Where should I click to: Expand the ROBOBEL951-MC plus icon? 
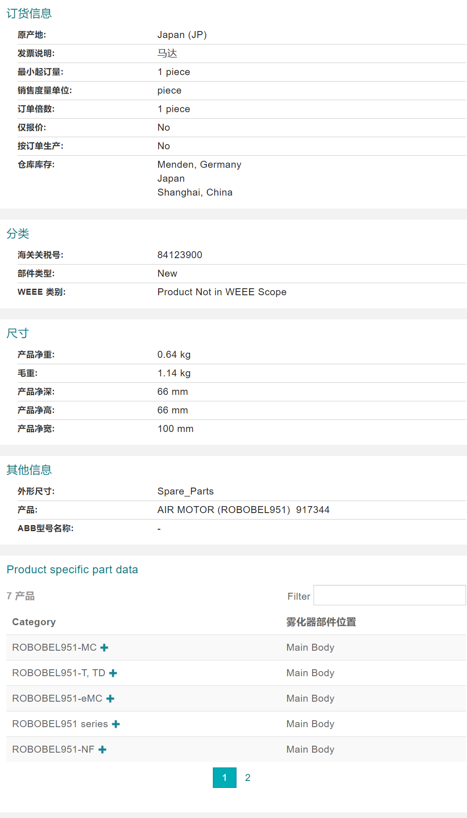click(104, 647)
